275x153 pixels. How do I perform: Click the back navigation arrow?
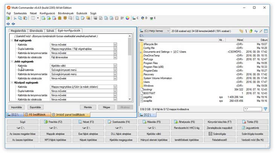point(8,24)
